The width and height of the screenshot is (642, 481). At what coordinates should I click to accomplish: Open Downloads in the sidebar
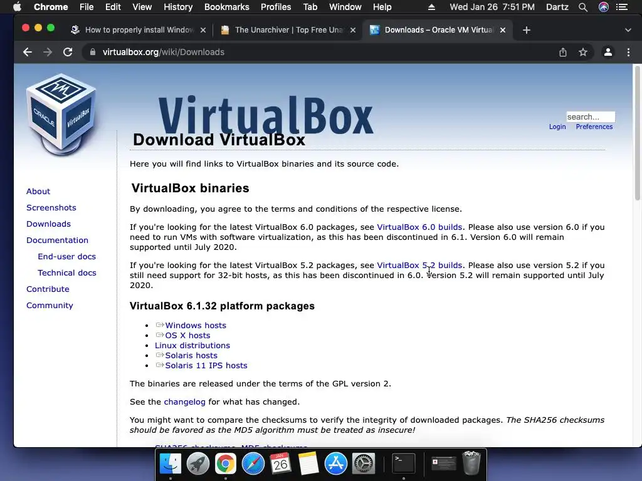(48, 224)
